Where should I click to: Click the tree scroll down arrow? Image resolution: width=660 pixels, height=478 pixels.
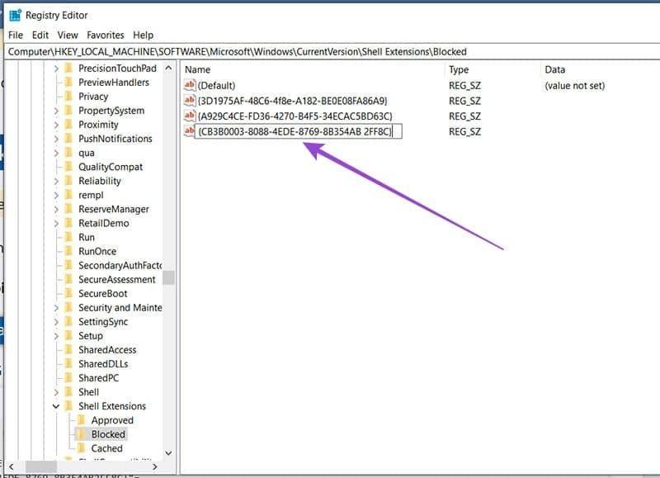168,453
